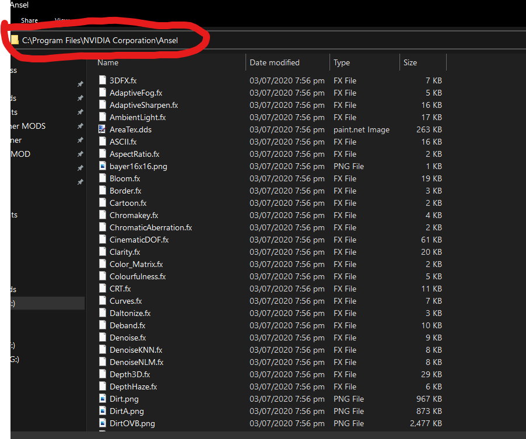The height and width of the screenshot is (439, 526).
Task: Click the 'paint.net Image' type cell
Action: [x=362, y=129]
